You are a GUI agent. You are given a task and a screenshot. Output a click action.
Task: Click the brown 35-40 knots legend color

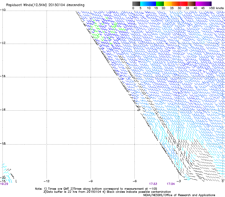(x=192, y=4)
